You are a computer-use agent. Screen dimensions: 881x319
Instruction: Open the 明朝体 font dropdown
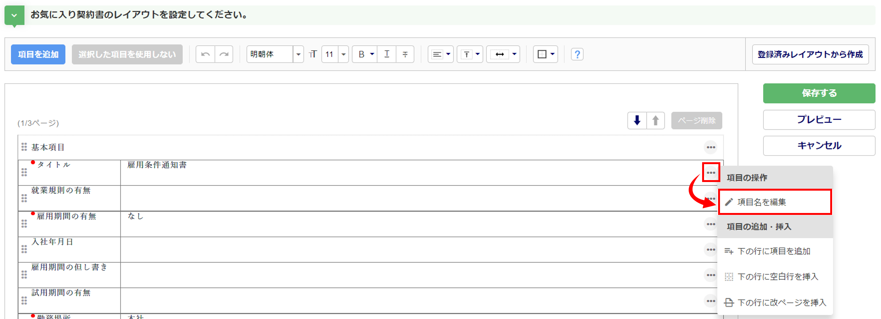tap(298, 54)
